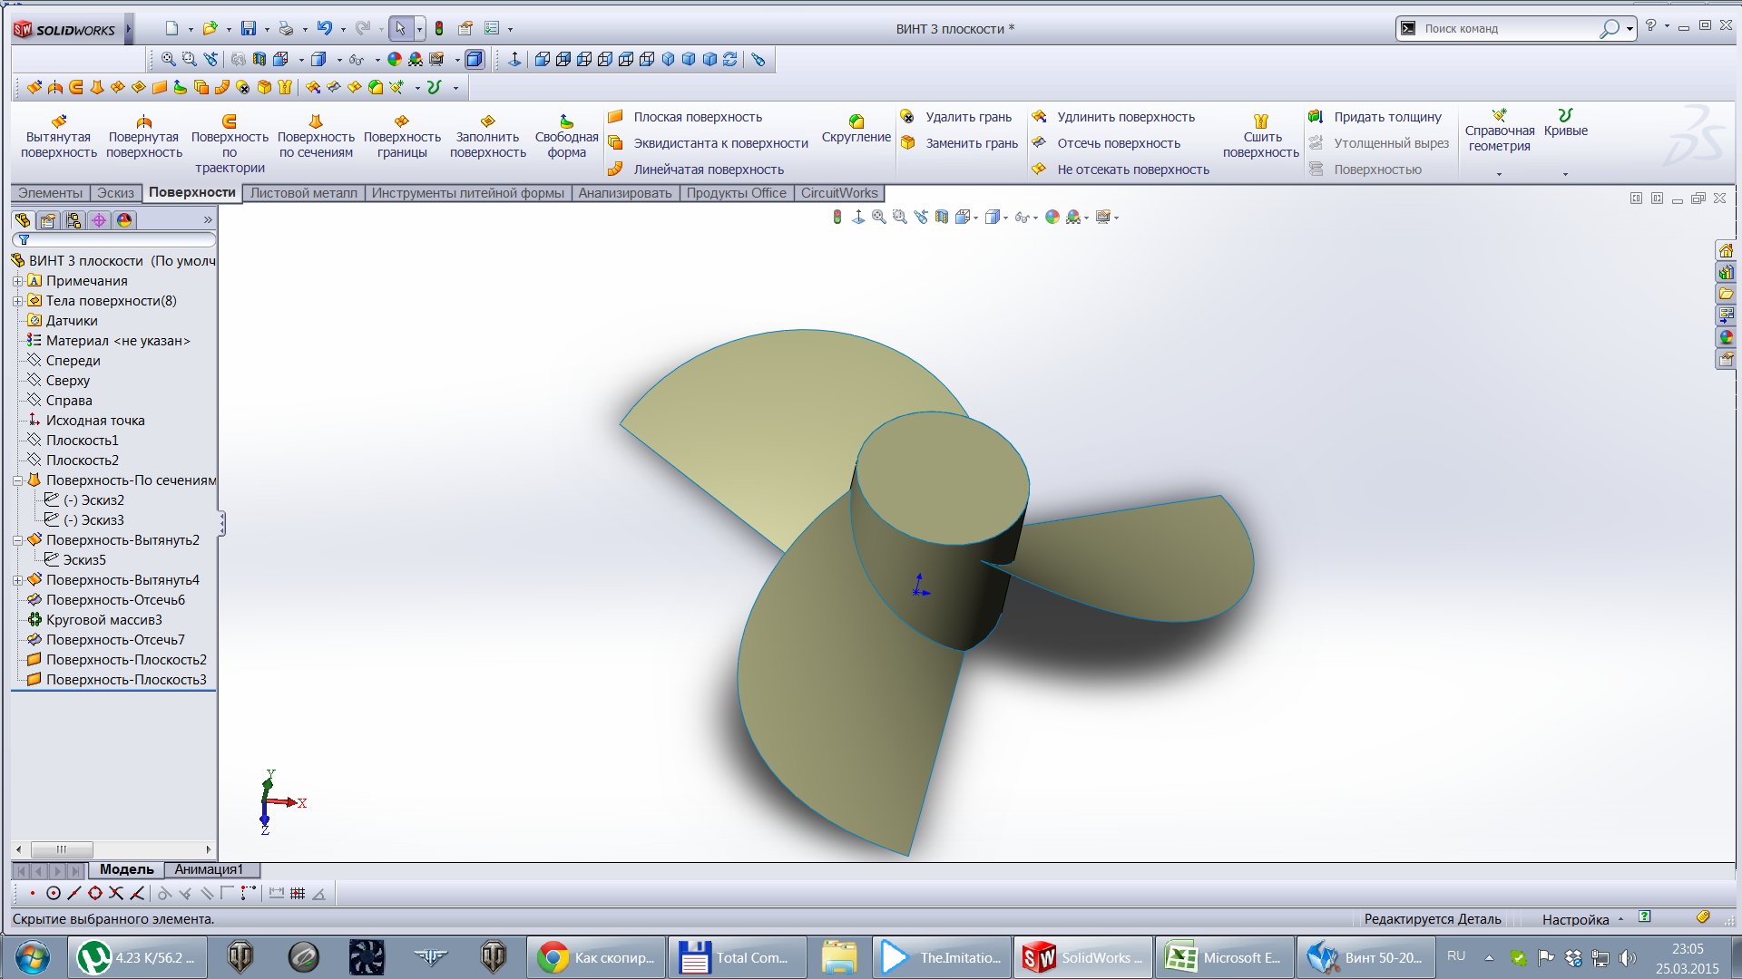Click the Extruded Surface (Вытянутая поверхность) tool
The width and height of the screenshot is (1742, 979).
(59, 136)
